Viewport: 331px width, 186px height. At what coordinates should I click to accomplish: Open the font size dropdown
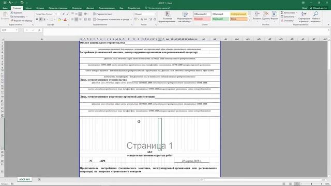click(x=60, y=14)
